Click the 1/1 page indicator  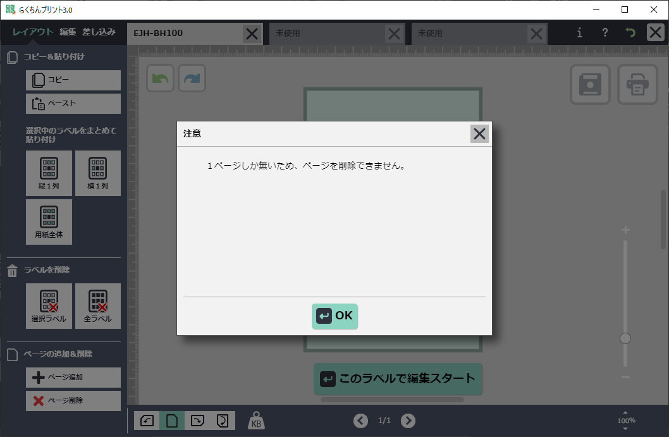tap(384, 421)
